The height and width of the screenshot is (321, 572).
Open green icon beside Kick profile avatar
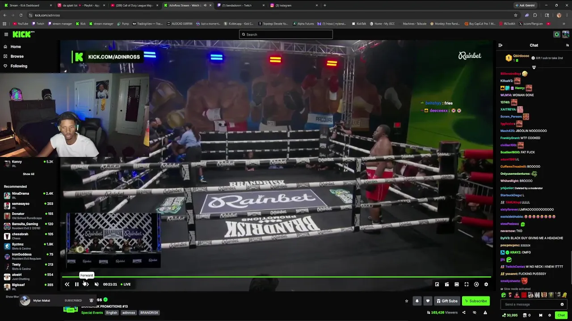pos(557,34)
